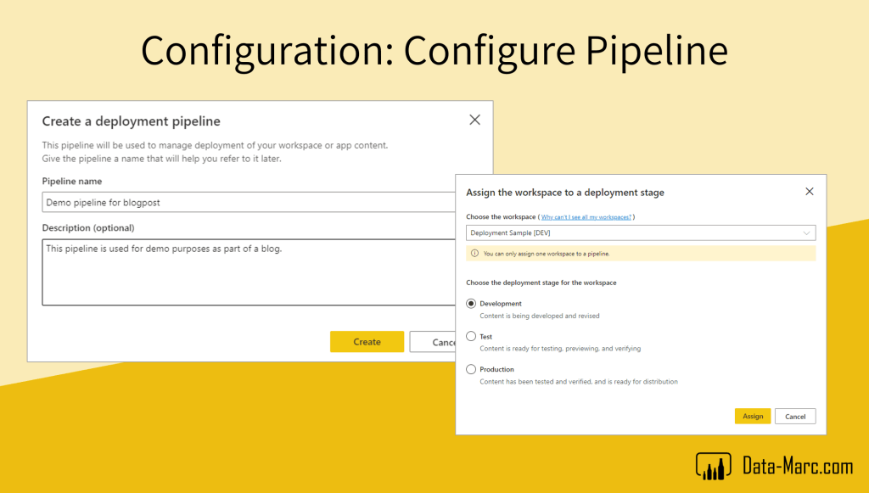Close the Assign workspace dialog
Viewport: 869px width, 493px height.
tap(809, 192)
